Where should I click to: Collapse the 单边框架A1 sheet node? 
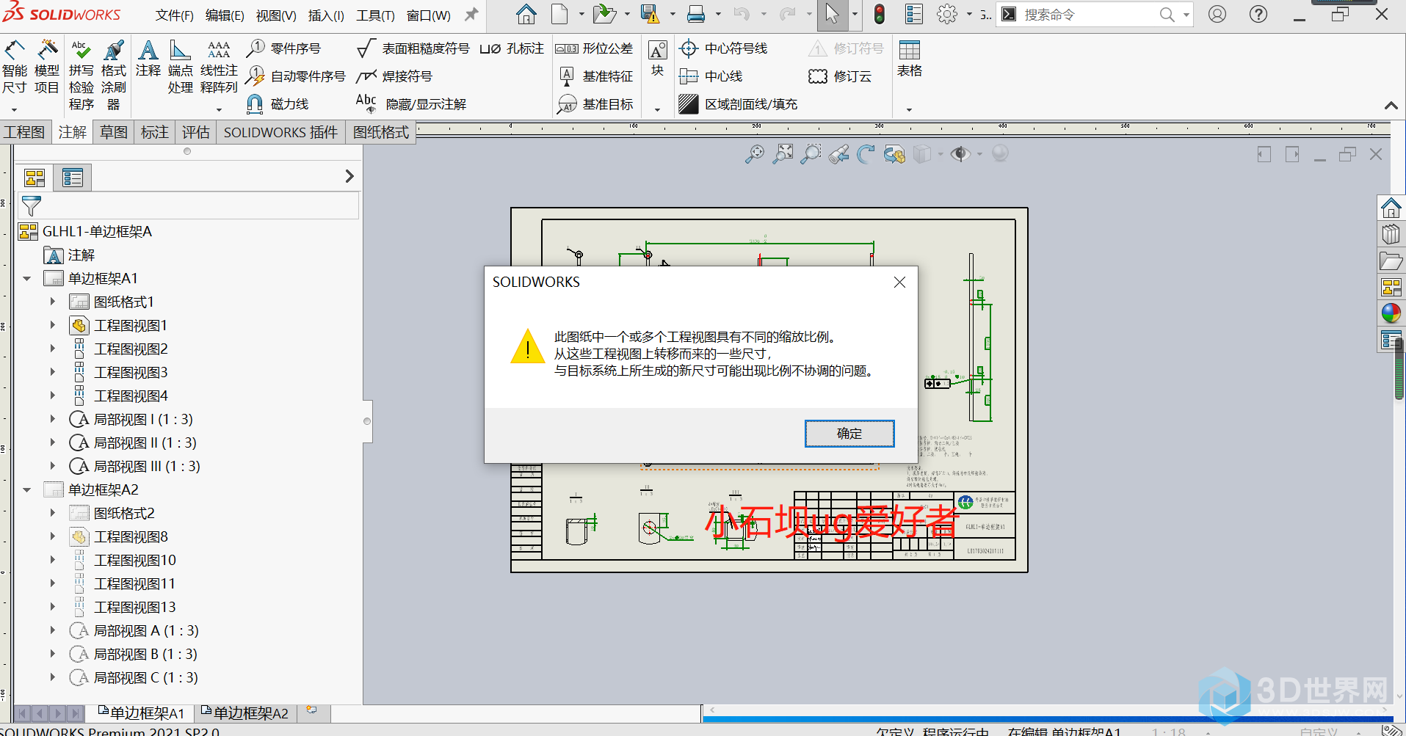click(x=27, y=279)
